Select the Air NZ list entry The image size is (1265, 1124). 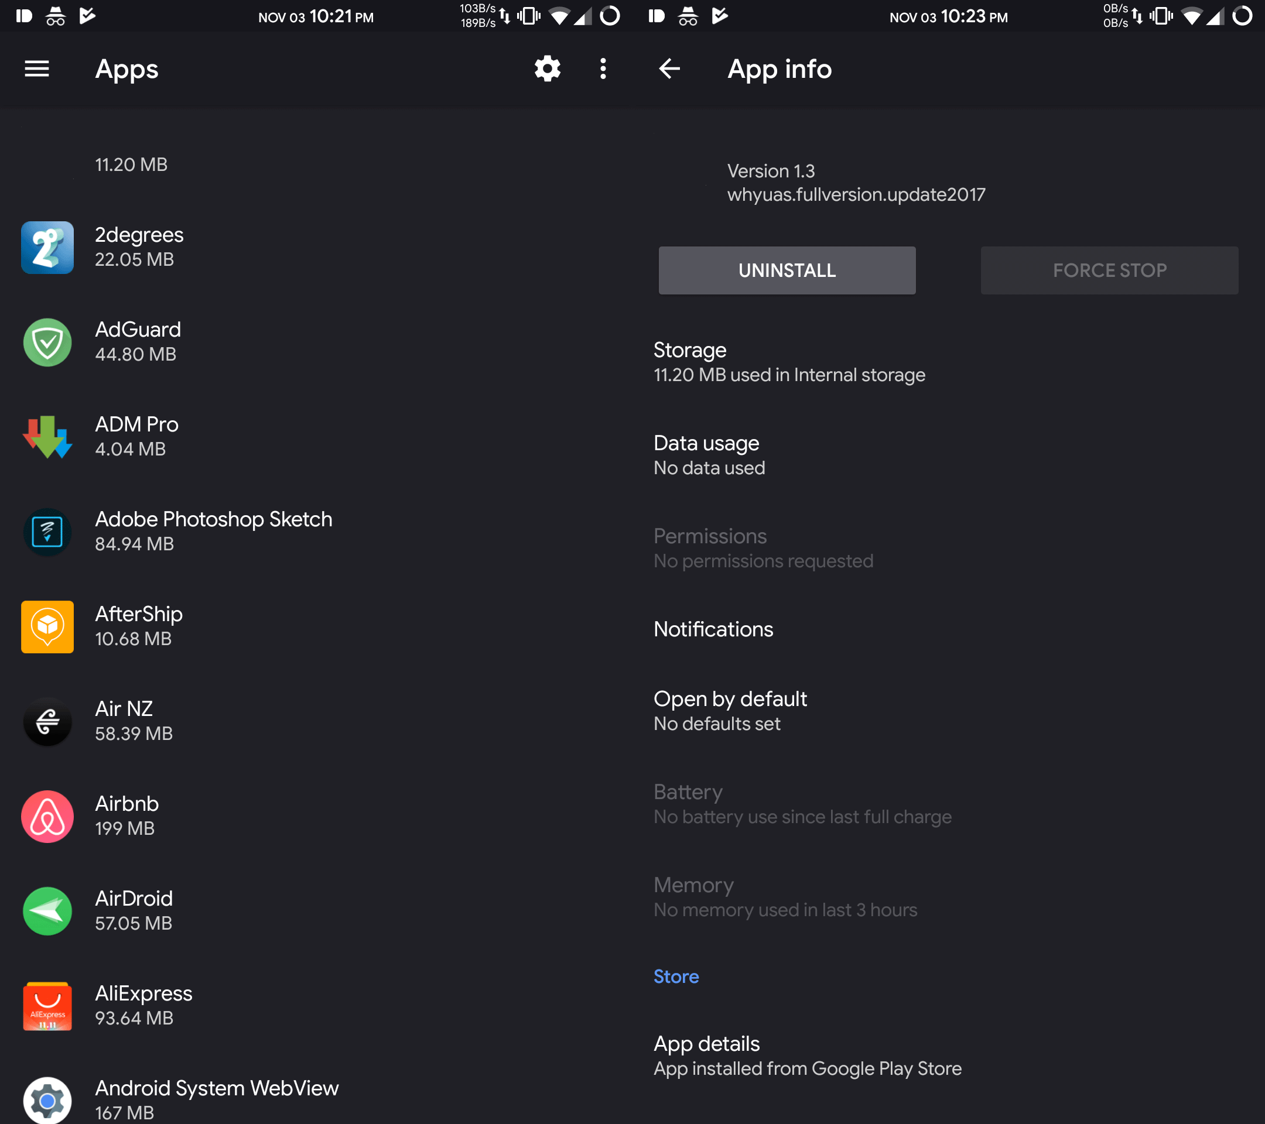[316, 721]
